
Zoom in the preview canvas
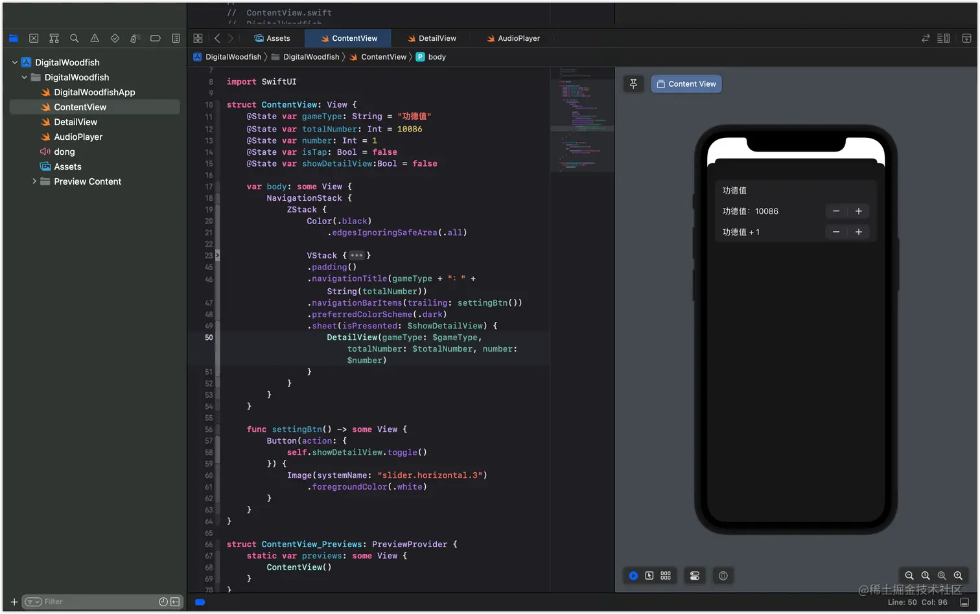(x=958, y=576)
